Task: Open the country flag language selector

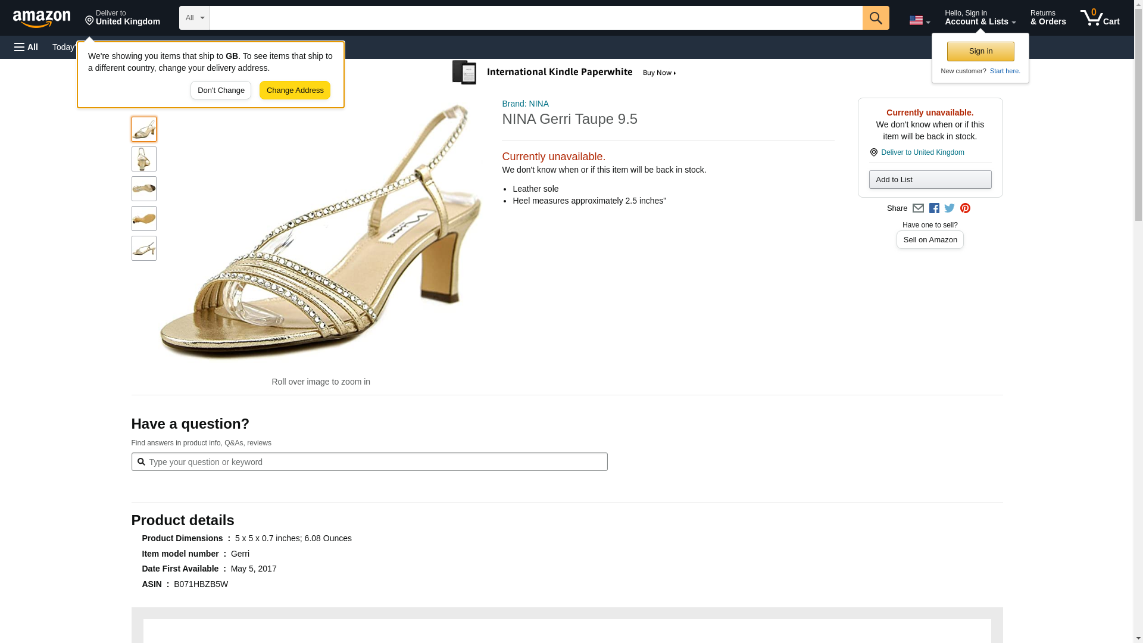Action: pos(919,20)
